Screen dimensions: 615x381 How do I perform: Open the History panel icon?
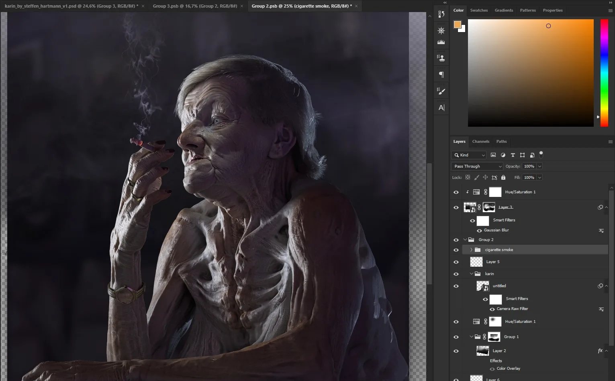[441, 14]
